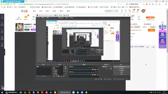Screen dimensions: 168x94
Task: Expand the 游戏 dropdown in Douyu navigation
Action: (x=61, y=11)
